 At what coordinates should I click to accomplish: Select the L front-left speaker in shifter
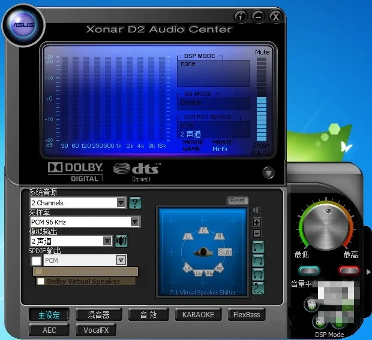pyautogui.click(x=188, y=236)
